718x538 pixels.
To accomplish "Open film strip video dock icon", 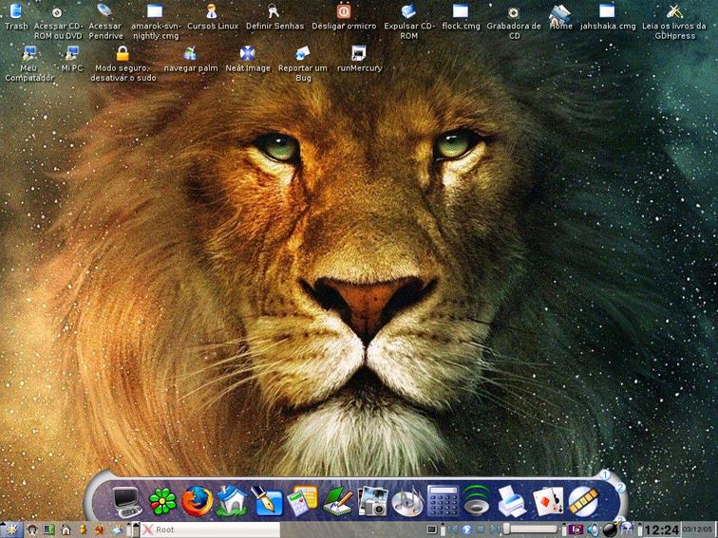I will coord(583,502).
